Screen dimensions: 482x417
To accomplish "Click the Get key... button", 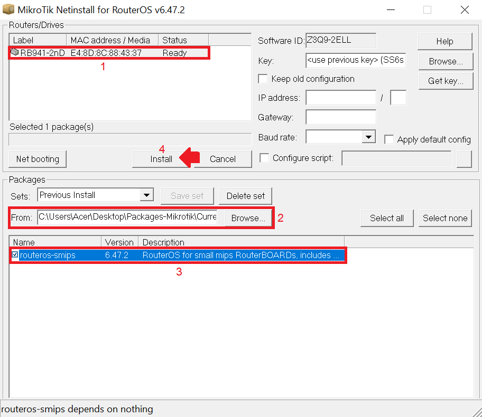I will 446,81.
